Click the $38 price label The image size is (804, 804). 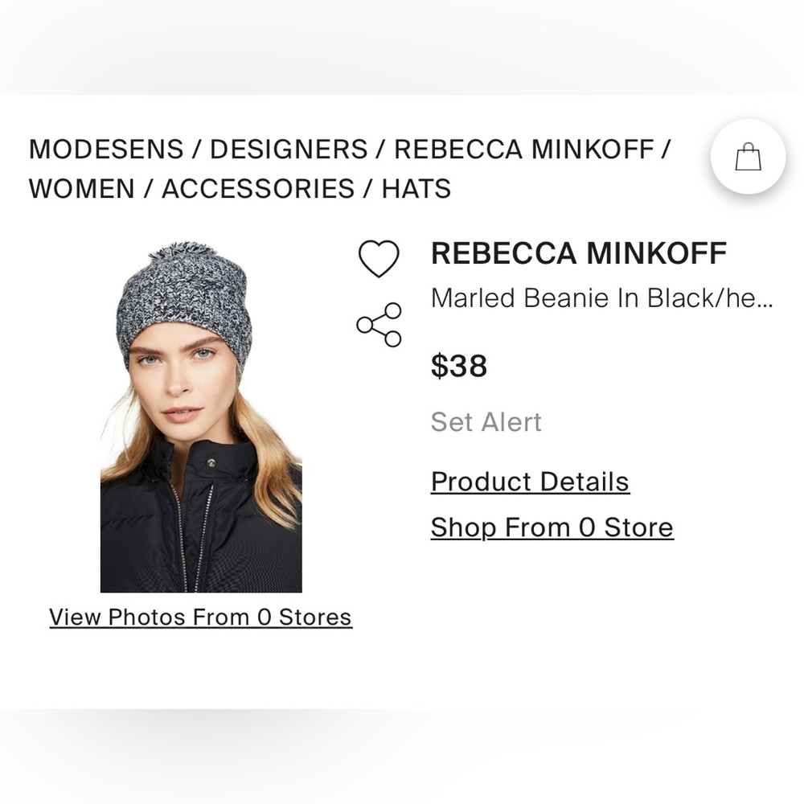459,367
